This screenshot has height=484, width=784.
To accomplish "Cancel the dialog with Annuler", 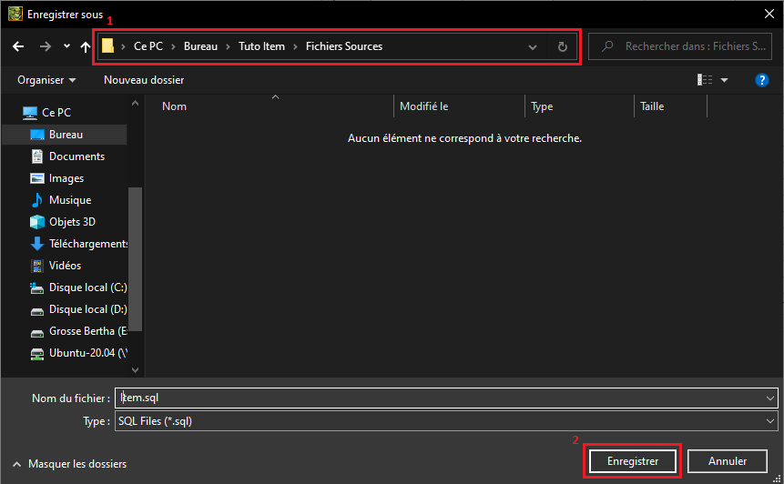I will pos(728,461).
